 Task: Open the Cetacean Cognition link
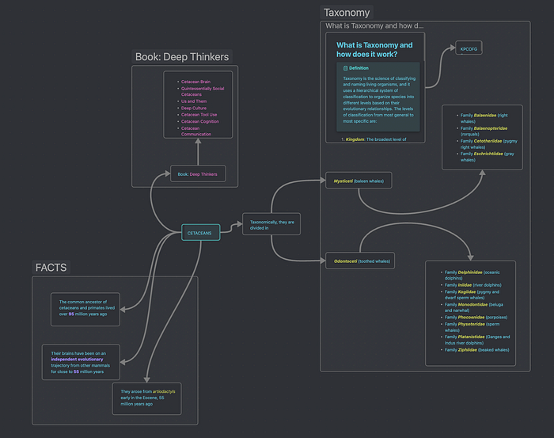point(199,121)
